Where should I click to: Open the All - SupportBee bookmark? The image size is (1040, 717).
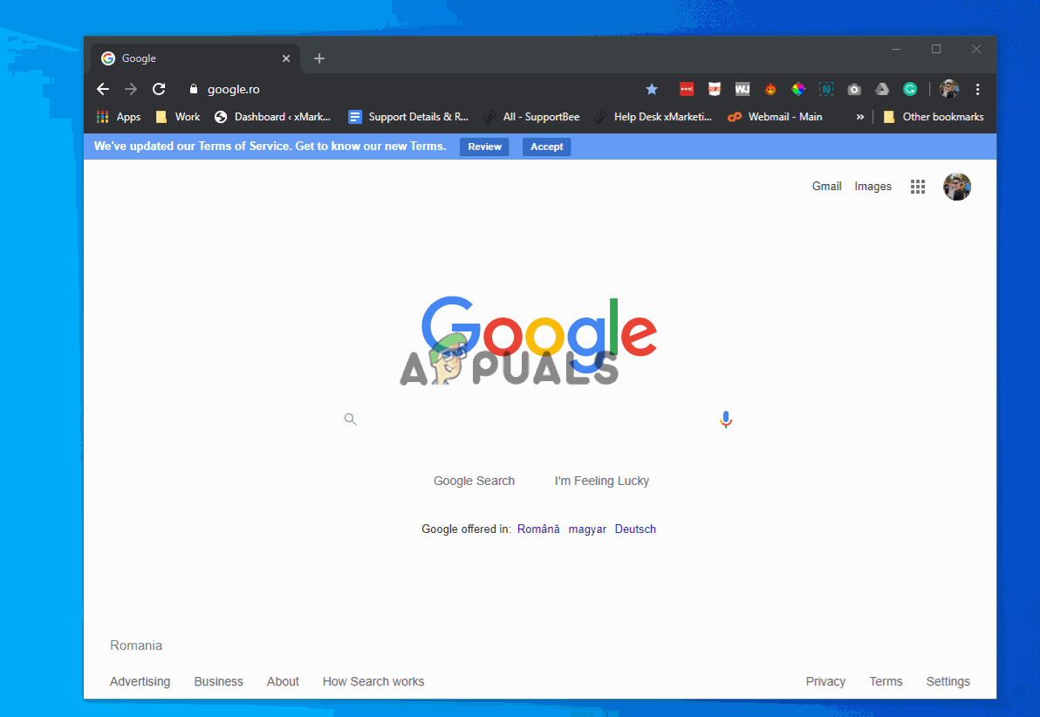pyautogui.click(x=531, y=117)
